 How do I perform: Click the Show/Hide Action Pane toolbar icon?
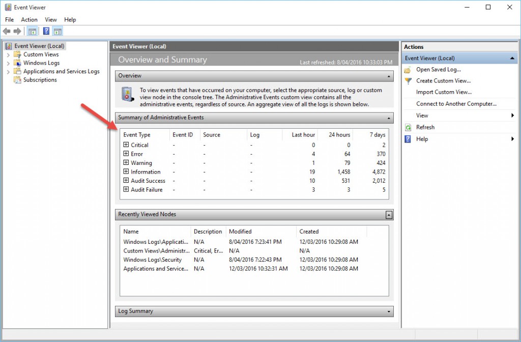point(57,31)
